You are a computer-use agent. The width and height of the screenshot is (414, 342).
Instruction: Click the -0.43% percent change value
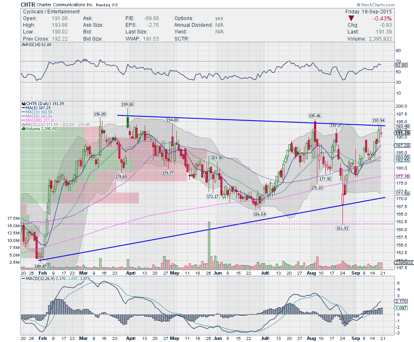(x=382, y=18)
